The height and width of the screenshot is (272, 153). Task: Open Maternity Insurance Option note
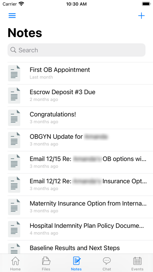click(80, 207)
